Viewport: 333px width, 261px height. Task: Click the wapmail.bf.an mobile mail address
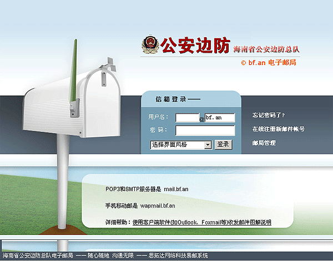158,206
